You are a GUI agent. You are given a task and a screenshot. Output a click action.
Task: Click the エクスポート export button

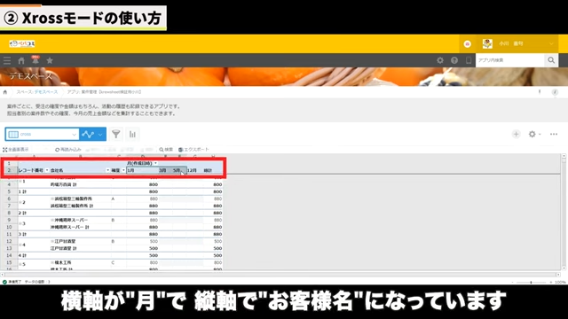193,150
